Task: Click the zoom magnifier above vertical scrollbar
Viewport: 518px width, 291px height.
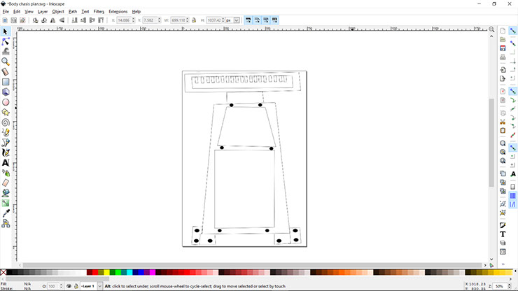Action: pyautogui.click(x=491, y=29)
